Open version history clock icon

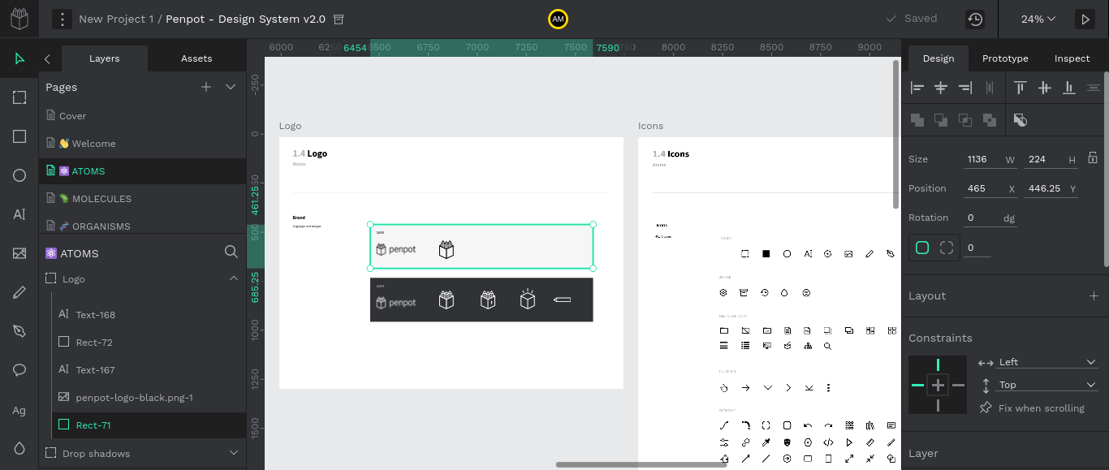[975, 19]
